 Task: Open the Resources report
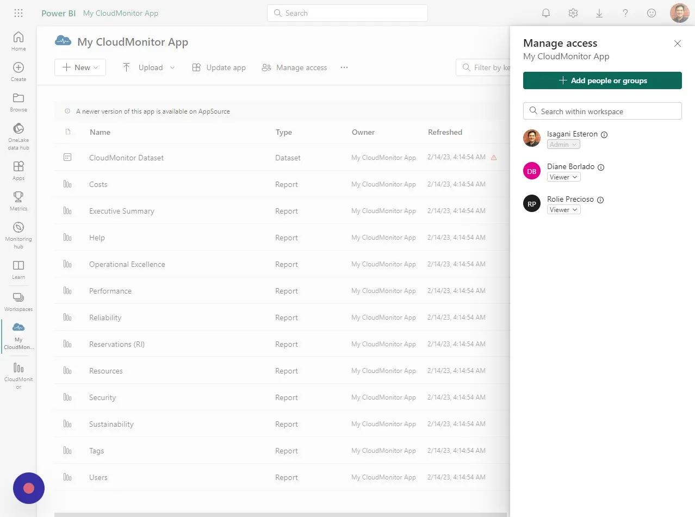106,371
